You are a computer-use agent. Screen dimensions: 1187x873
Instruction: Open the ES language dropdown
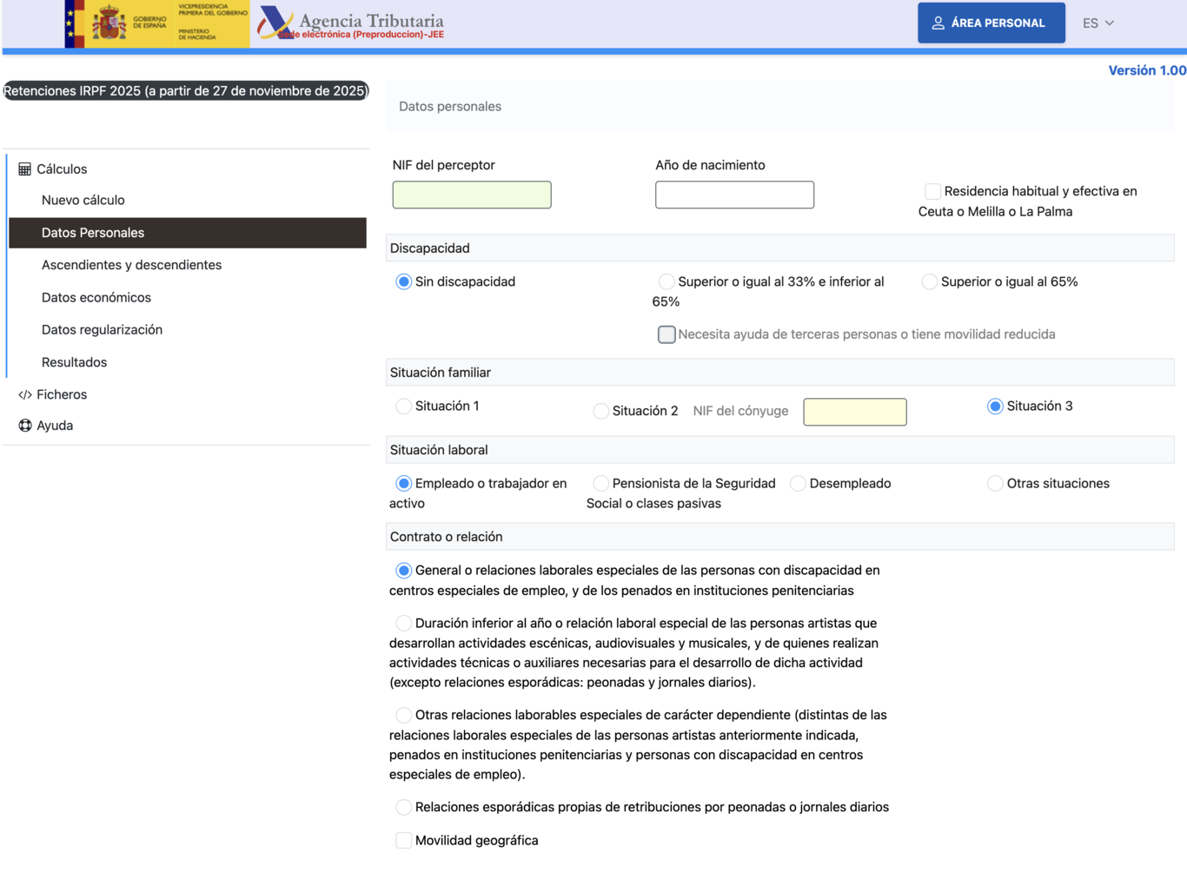1098,23
